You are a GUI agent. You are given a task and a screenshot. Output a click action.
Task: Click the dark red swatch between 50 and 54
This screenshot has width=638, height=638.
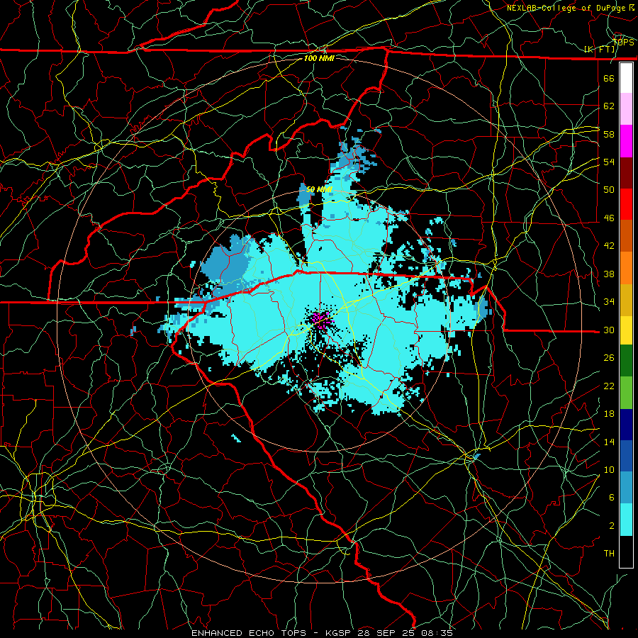(x=626, y=173)
